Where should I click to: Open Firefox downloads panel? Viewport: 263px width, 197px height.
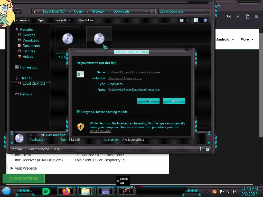pyautogui.click(x=238, y=16)
